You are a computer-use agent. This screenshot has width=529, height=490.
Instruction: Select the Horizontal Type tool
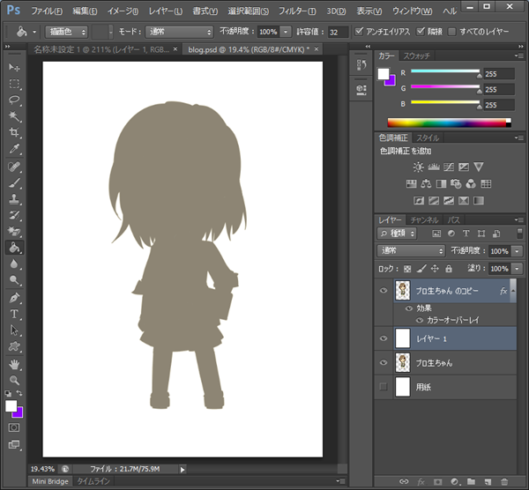[x=14, y=314]
